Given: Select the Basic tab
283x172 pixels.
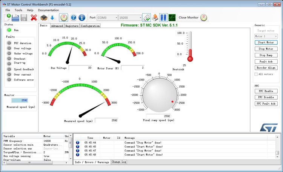Looking at the screenshot, I should click(44, 25).
